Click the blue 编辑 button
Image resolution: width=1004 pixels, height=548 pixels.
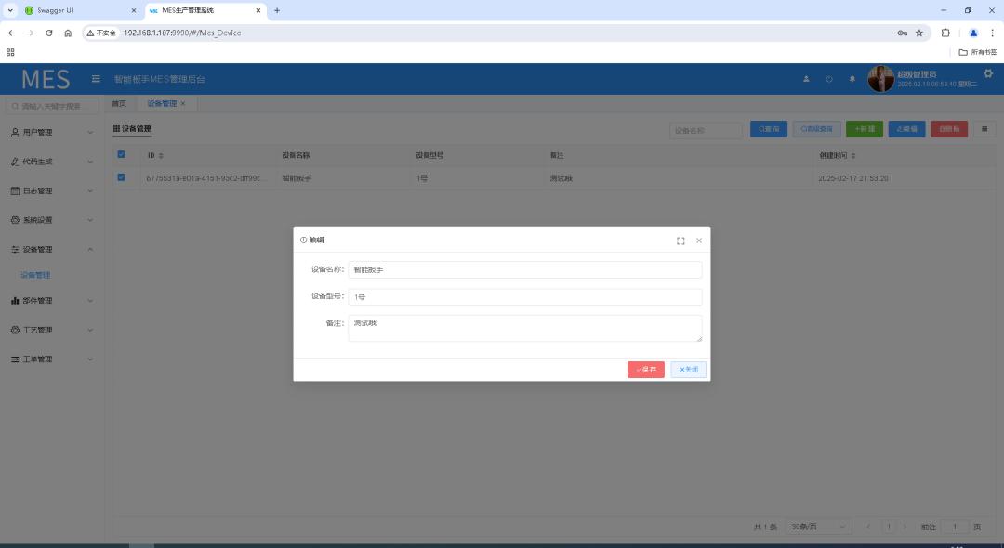click(x=906, y=129)
